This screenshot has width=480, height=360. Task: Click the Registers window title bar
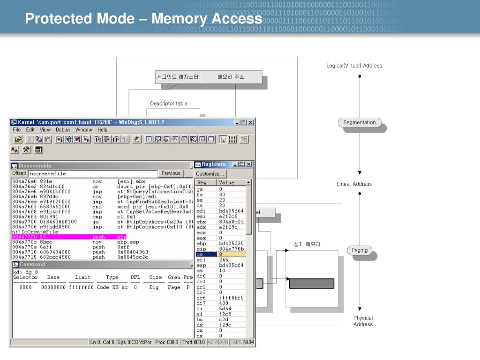(x=214, y=165)
